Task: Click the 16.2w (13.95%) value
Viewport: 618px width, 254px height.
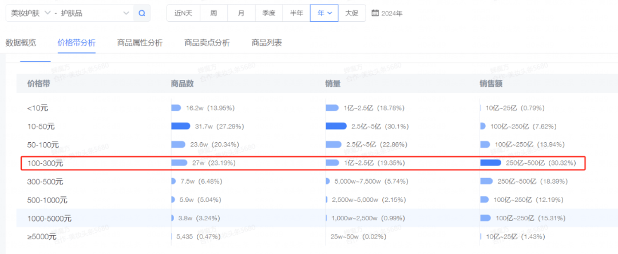Action: [211, 108]
